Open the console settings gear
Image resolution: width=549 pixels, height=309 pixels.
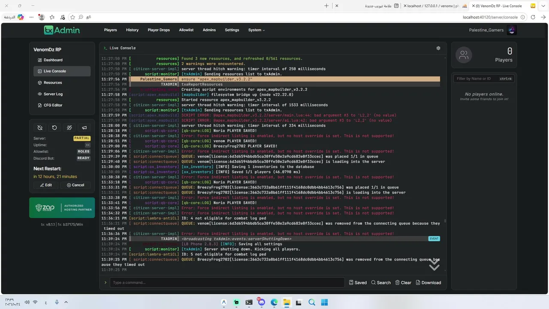(438, 48)
